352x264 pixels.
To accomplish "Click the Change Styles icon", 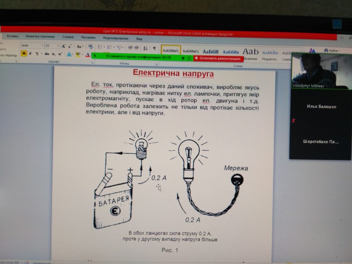I will click(312, 51).
